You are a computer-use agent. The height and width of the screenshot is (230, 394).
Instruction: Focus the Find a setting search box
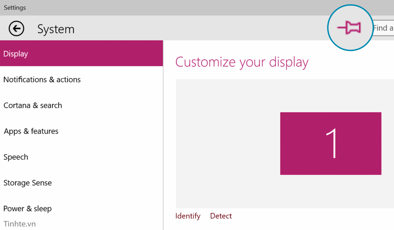[x=383, y=28]
